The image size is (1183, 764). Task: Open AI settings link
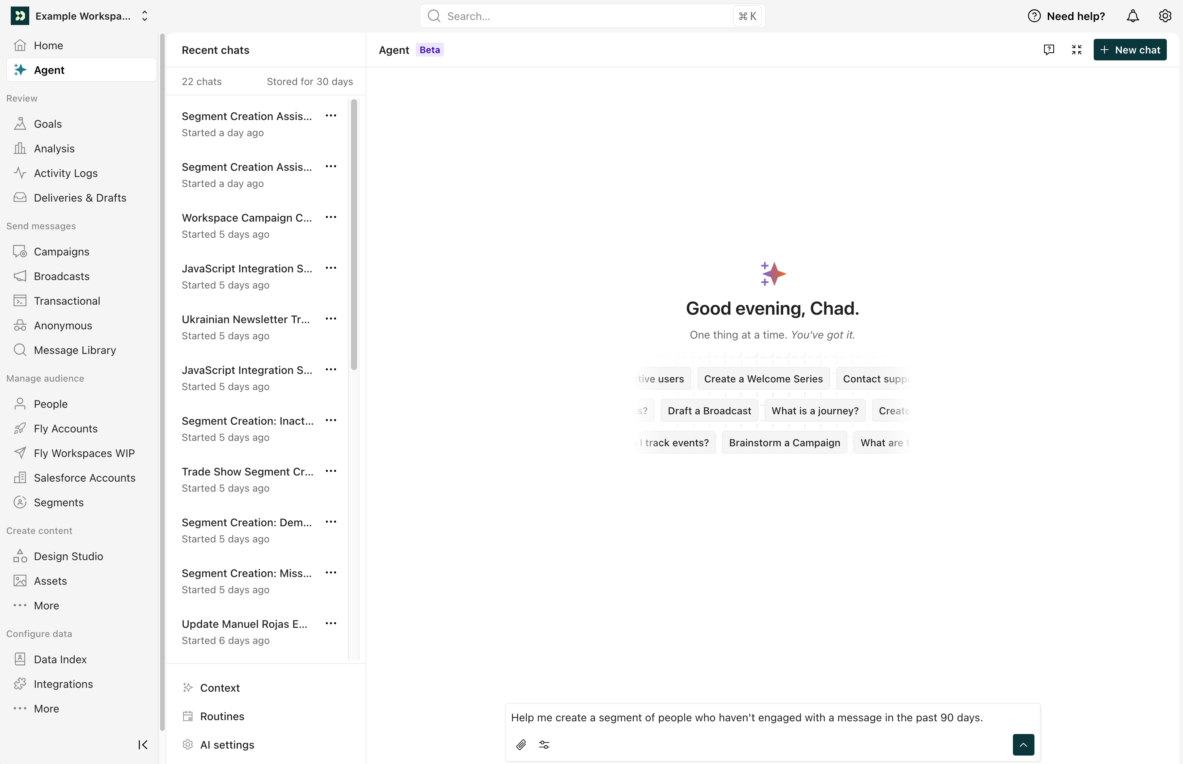(227, 744)
